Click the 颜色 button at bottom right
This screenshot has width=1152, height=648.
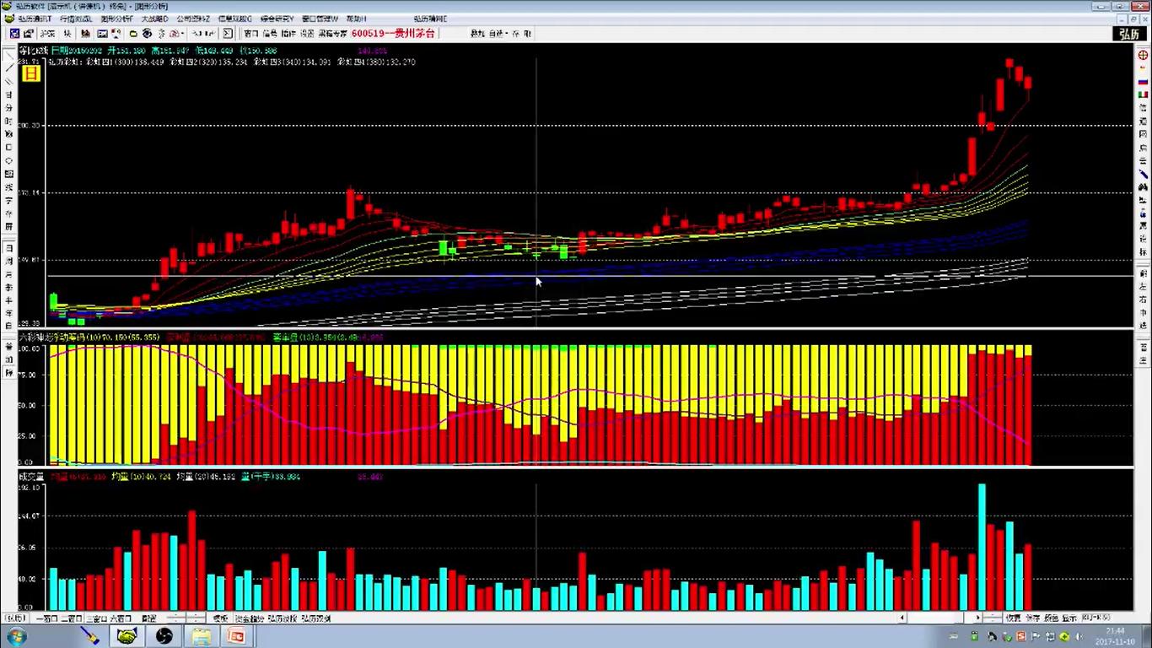1051,618
